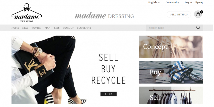The height and width of the screenshot is (107, 214).
Task: Click the language dropdown chevron arrow
Action: [159, 3]
